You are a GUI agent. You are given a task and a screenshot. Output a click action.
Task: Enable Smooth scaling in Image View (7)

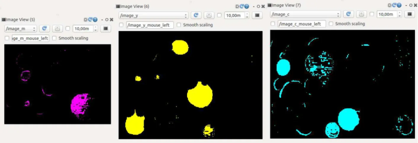click(x=331, y=24)
